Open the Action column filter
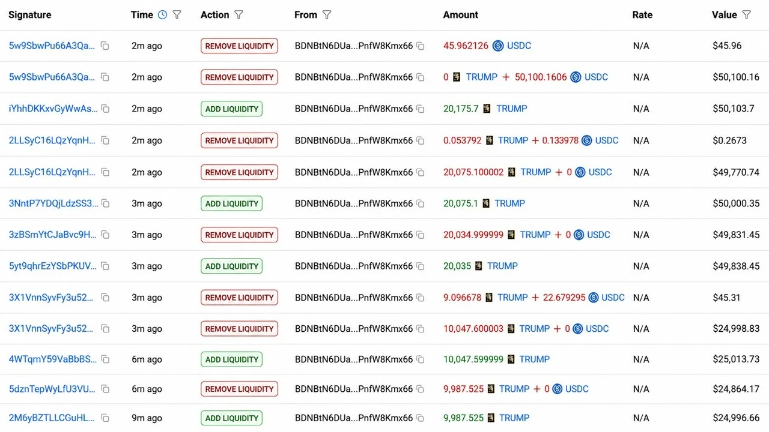 (239, 15)
